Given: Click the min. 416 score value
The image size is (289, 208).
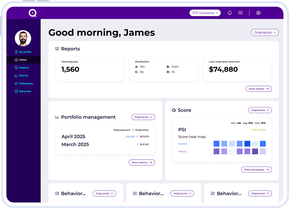Looking at the screenshot, I should pyautogui.click(x=236, y=123).
